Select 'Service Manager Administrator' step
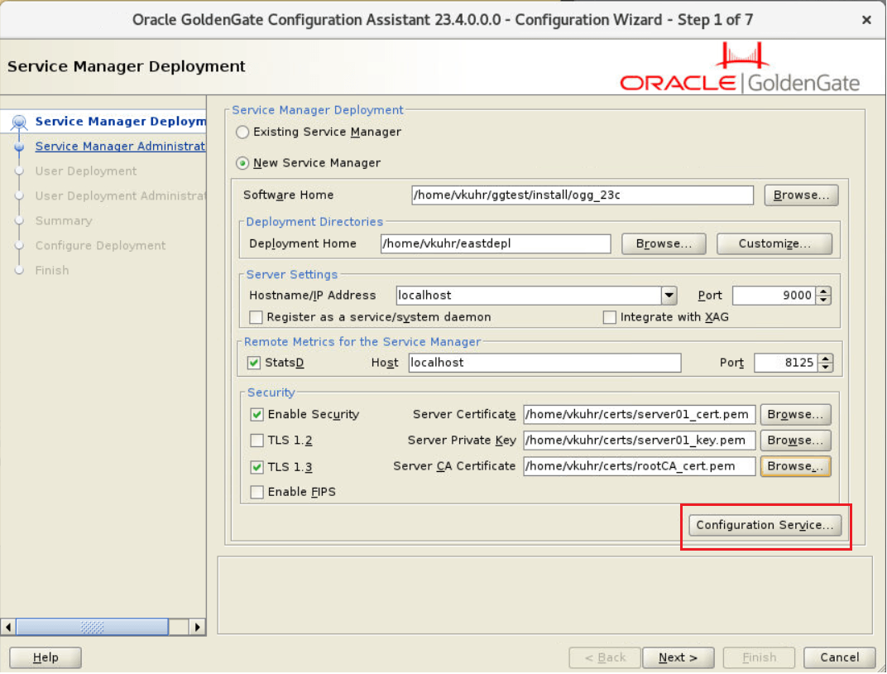This screenshot has height=674, width=887. click(x=120, y=146)
